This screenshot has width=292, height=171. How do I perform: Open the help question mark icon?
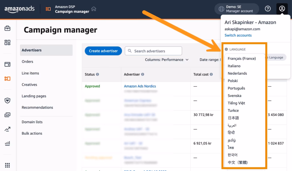click(268, 9)
